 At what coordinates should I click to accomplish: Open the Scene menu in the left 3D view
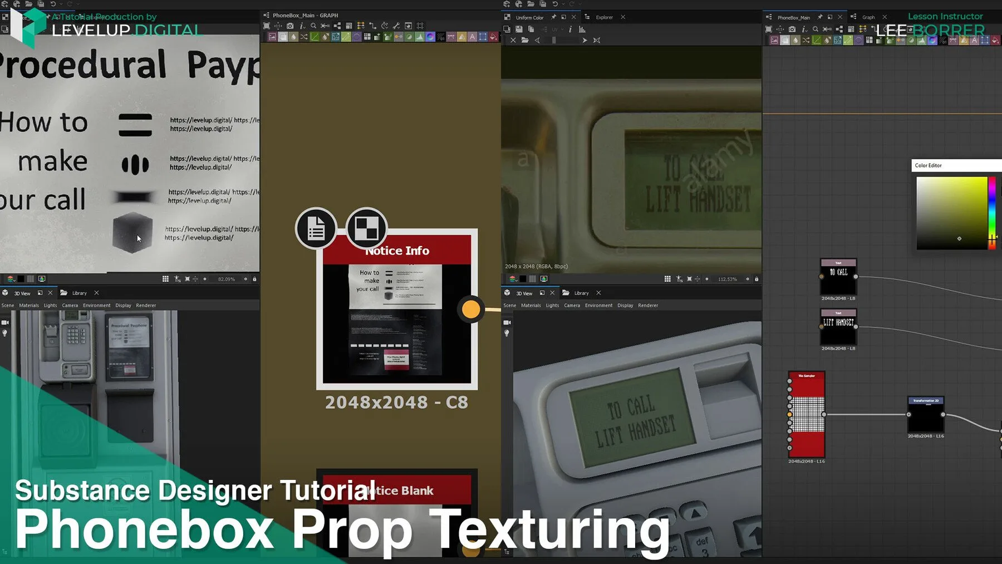tap(8, 305)
